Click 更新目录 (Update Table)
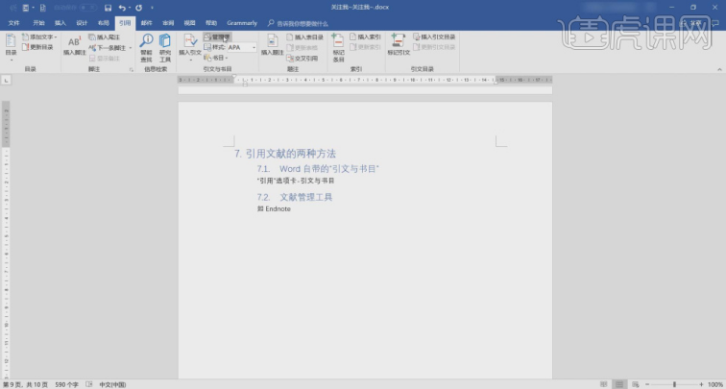 tap(38, 47)
